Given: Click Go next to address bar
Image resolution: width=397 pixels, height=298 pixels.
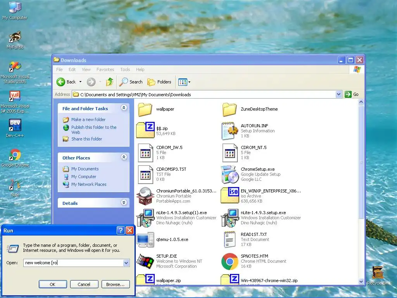Looking at the screenshot, I should coord(352,94).
